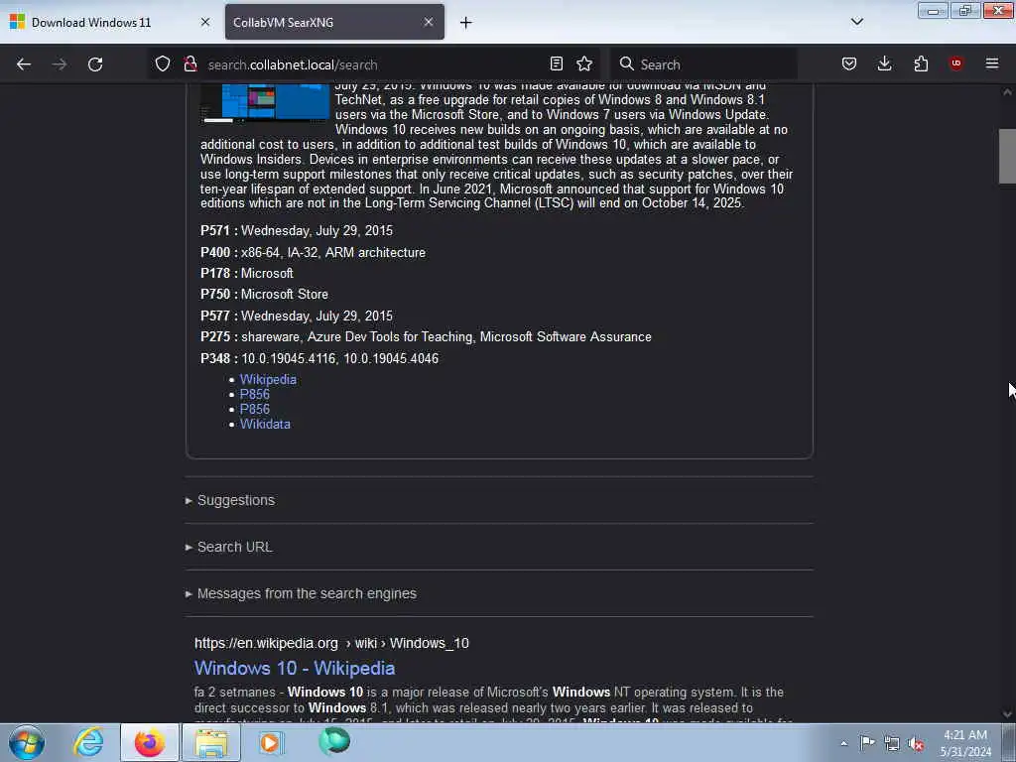Click the P571 date text
Viewport: 1016px width, 762px height.
[317, 230]
